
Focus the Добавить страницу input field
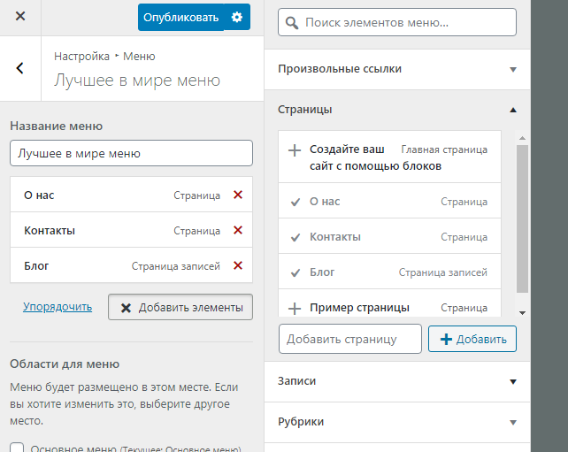click(350, 339)
